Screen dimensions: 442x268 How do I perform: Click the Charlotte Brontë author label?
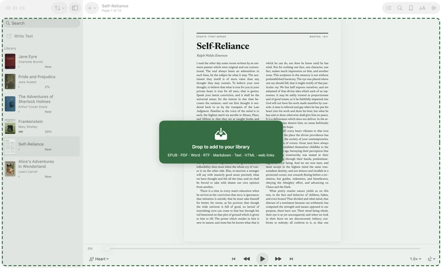[x=31, y=62]
